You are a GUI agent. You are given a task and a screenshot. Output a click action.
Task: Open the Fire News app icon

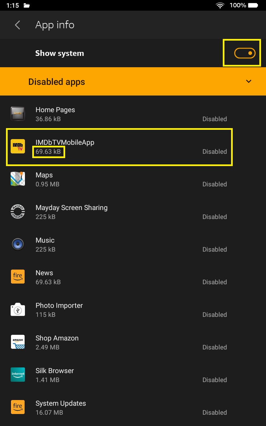tap(18, 277)
